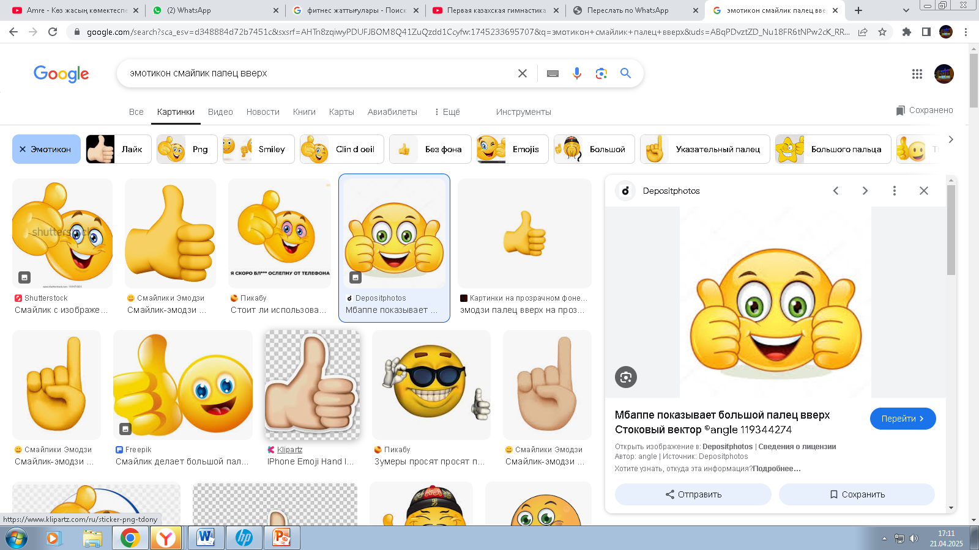Expand the Ещё search menu
The width and height of the screenshot is (979, 550).
[x=447, y=112]
